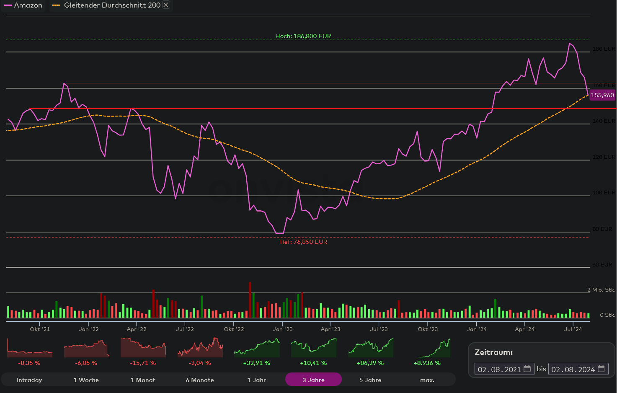
Task: Click the 1 Jahr +32,91 % sparkline
Action: pos(257,348)
